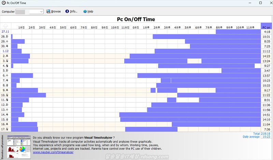Click the up arrow above the dates
The height and width of the screenshot is (160, 273).
click(x=5, y=26)
